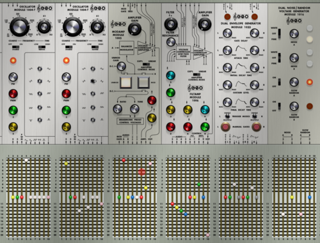Flip the Range Low/High switch on the left Oscillator
320x243 pixels.
coord(42,47)
